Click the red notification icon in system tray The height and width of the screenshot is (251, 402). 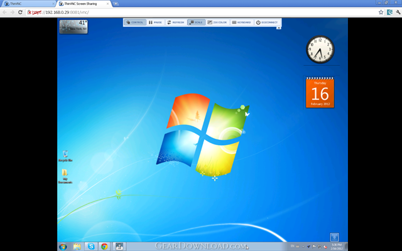(325, 247)
